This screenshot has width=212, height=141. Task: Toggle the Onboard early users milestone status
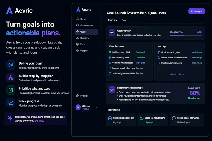110,58
